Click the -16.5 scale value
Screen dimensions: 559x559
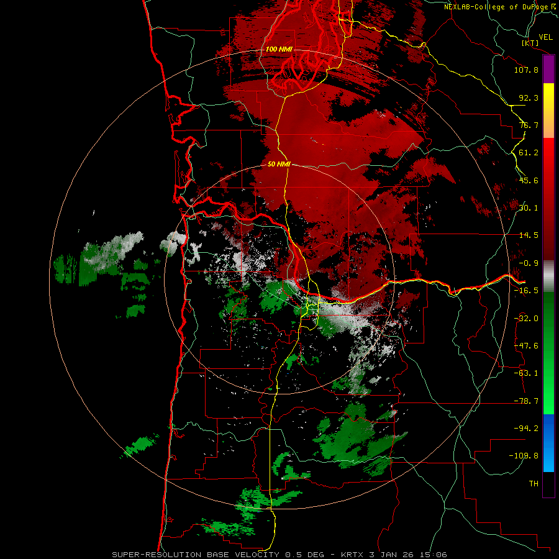[x=526, y=291]
